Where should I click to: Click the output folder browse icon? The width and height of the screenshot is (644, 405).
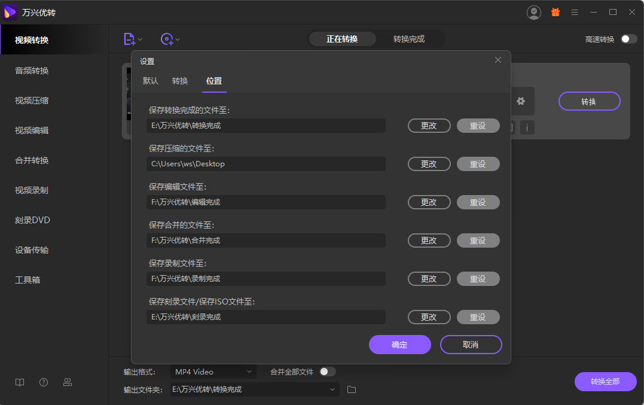click(351, 389)
